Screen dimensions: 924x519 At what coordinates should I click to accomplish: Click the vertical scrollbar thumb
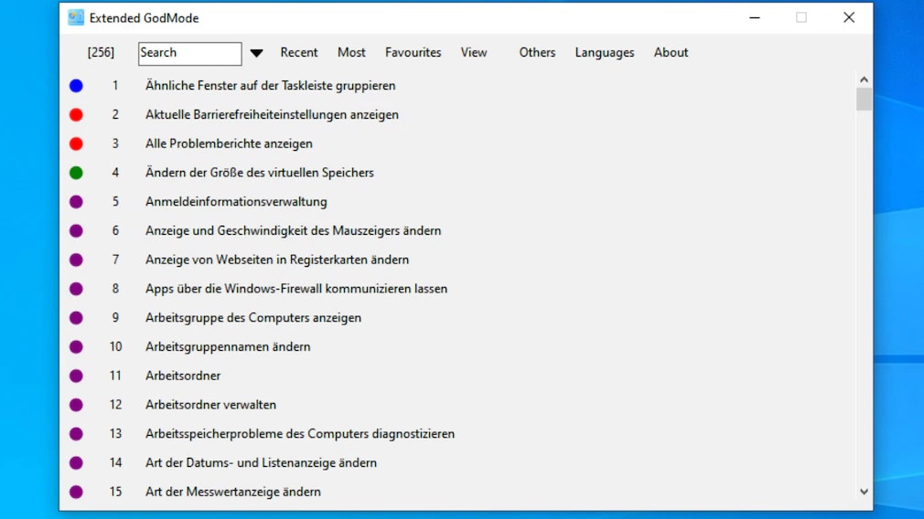click(864, 99)
